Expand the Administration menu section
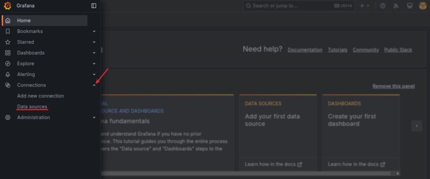 pos(94,118)
